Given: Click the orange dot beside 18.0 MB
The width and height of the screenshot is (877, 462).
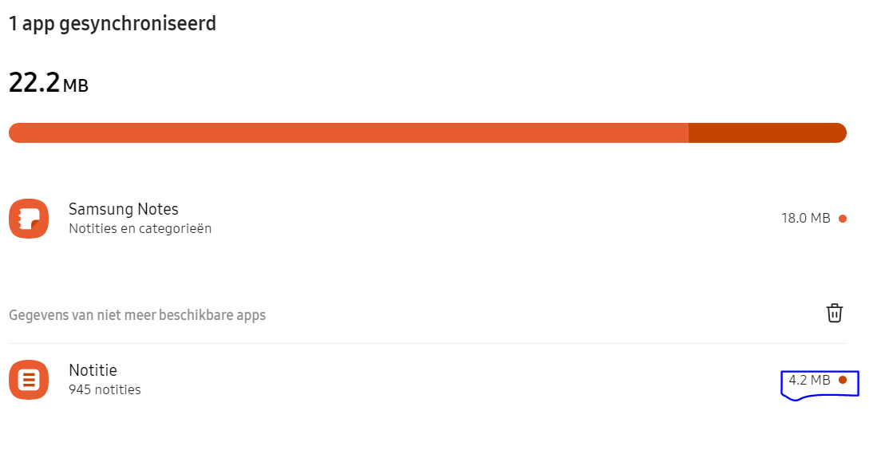Looking at the screenshot, I should coord(843,219).
